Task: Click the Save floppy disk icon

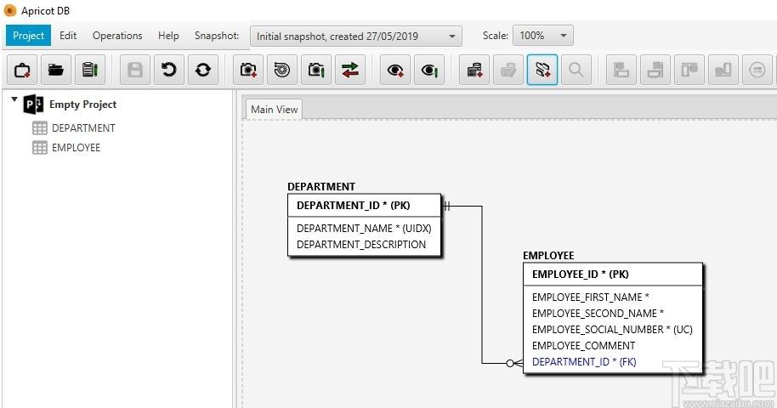Action: [135, 70]
